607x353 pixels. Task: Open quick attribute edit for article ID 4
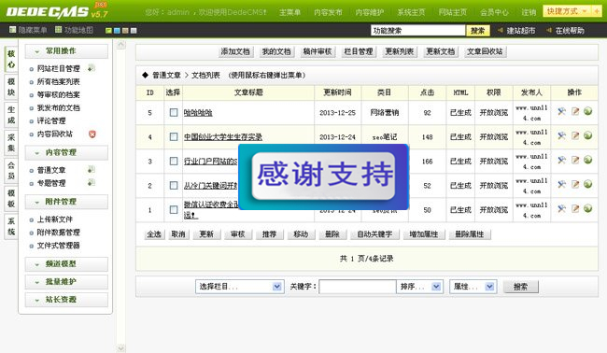click(x=561, y=135)
